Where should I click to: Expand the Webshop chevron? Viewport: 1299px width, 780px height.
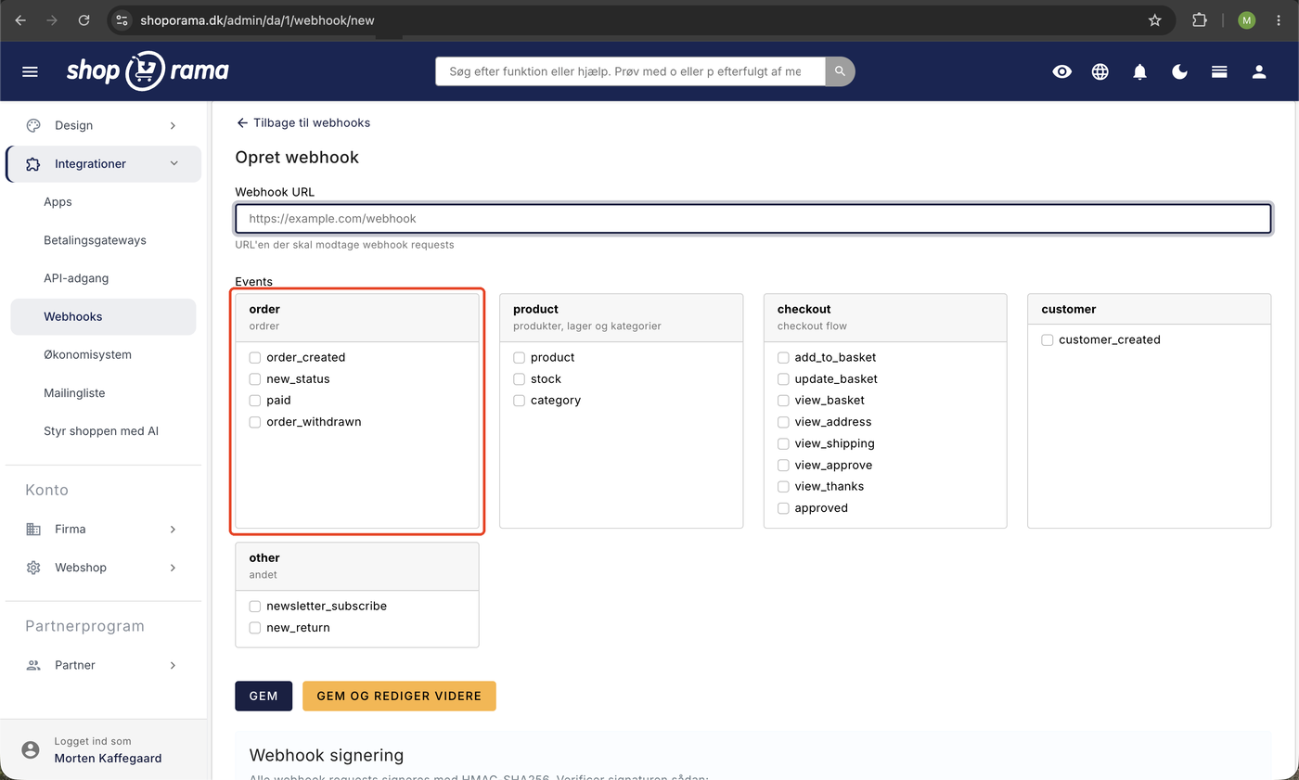coord(173,568)
